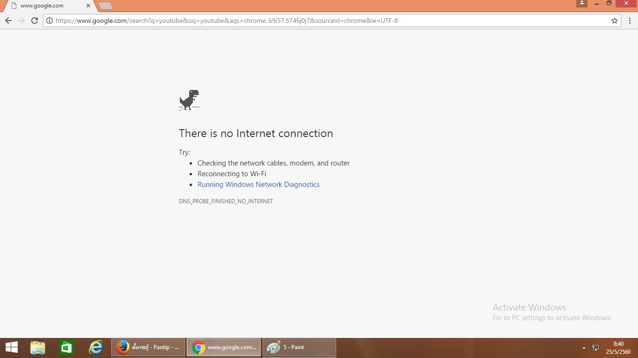This screenshot has width=638, height=358.
Task: Open the taskbar clock showing 8:40
Action: tap(618, 348)
